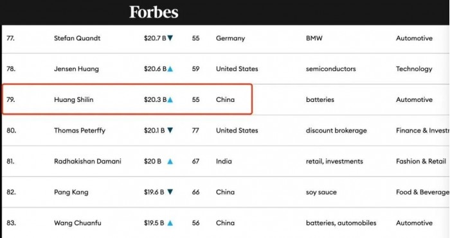Open Thomas Peterffy's profile
450x238 pixels.
pos(80,131)
